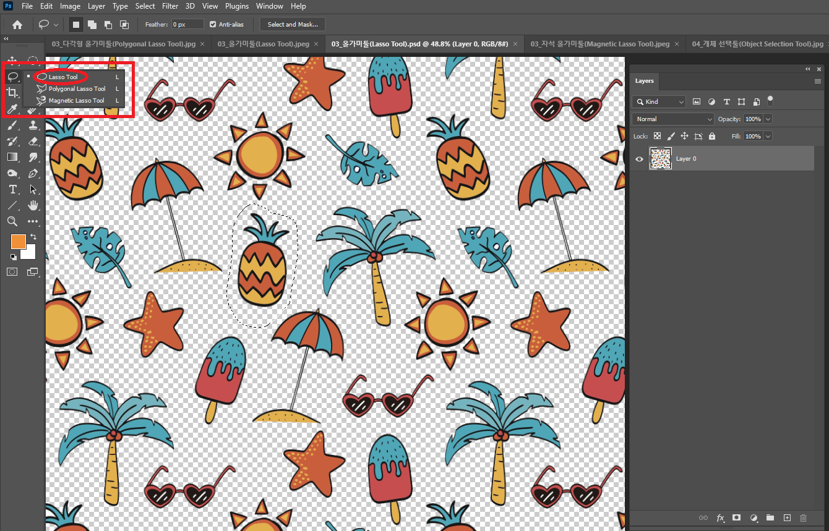Toggle filter for pixel layers
The width and height of the screenshot is (829, 531).
(697, 101)
